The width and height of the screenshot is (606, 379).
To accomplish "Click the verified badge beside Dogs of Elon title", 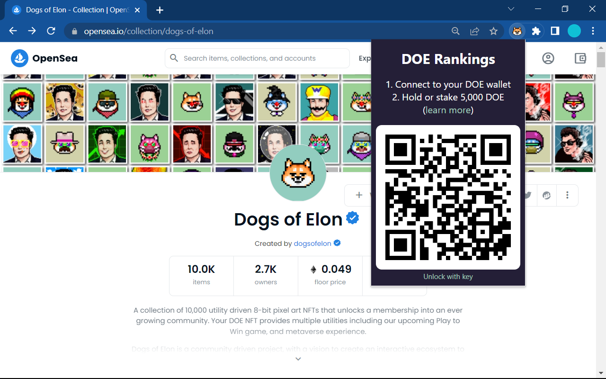I will tap(353, 218).
